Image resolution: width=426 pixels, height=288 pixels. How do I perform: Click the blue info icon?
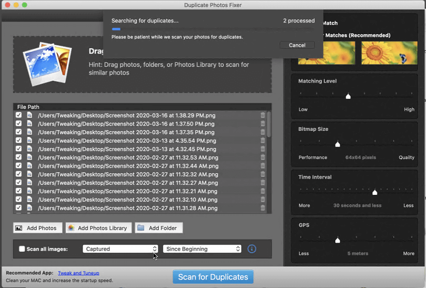coord(252,249)
